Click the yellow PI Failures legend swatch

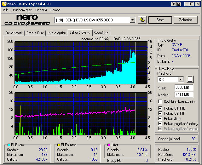pyautogui.click(x=59, y=145)
